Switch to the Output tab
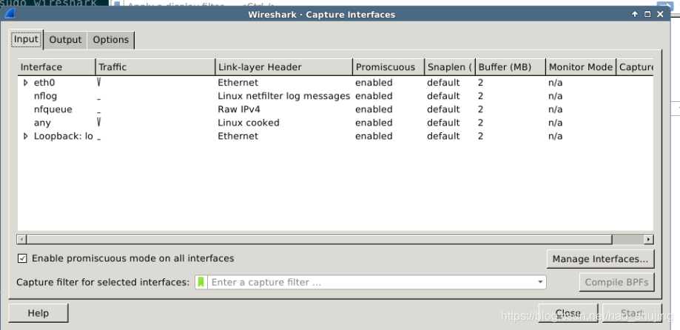Screen dimensions: 680x330 click(x=66, y=40)
